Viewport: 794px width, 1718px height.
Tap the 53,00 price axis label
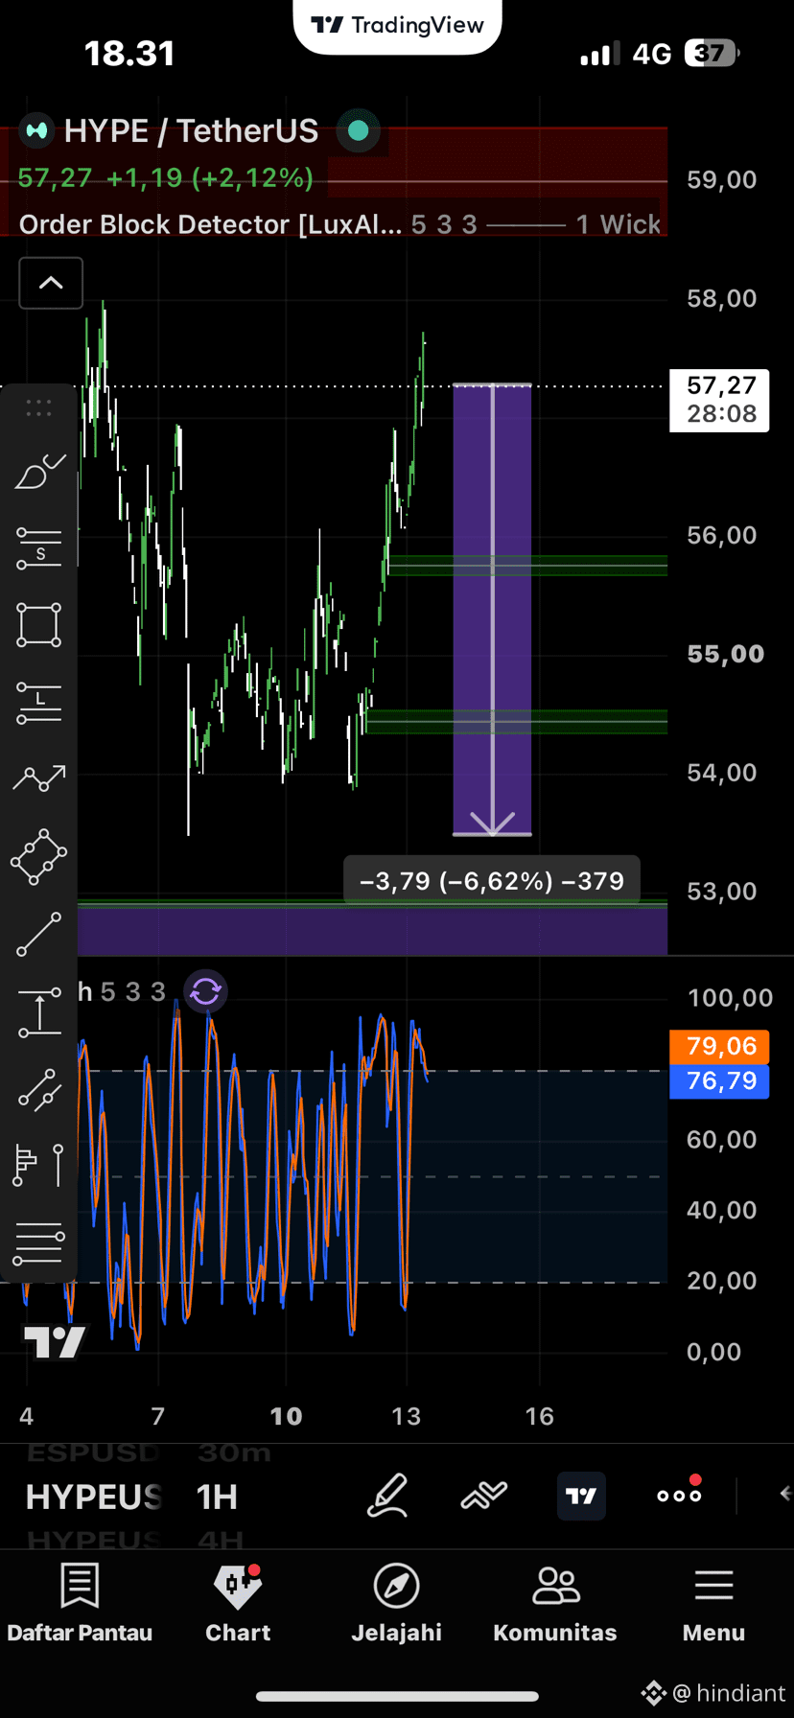click(x=722, y=892)
